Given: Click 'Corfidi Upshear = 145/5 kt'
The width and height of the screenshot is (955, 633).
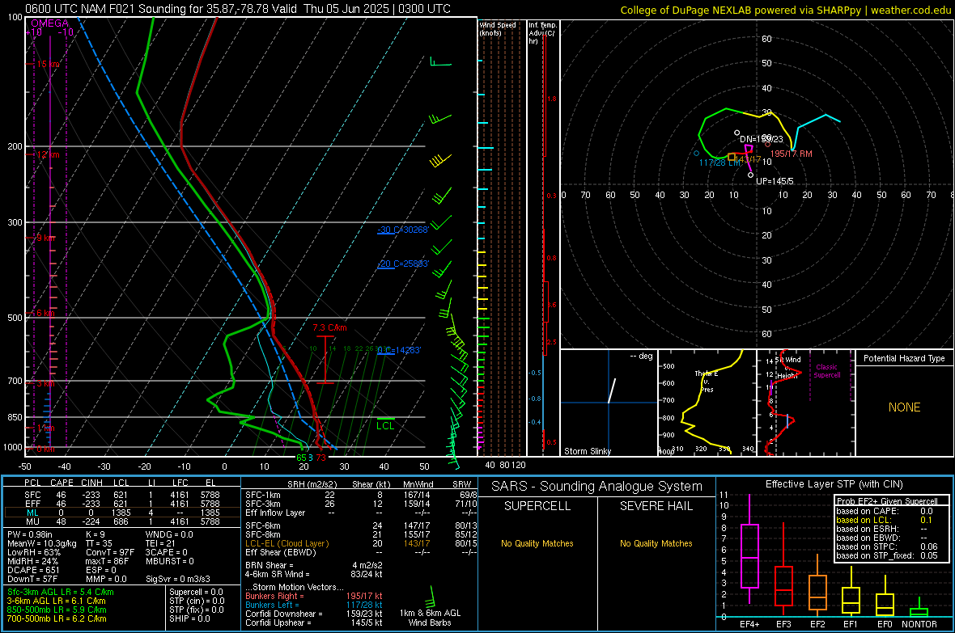Looking at the screenshot, I should [x=314, y=622].
